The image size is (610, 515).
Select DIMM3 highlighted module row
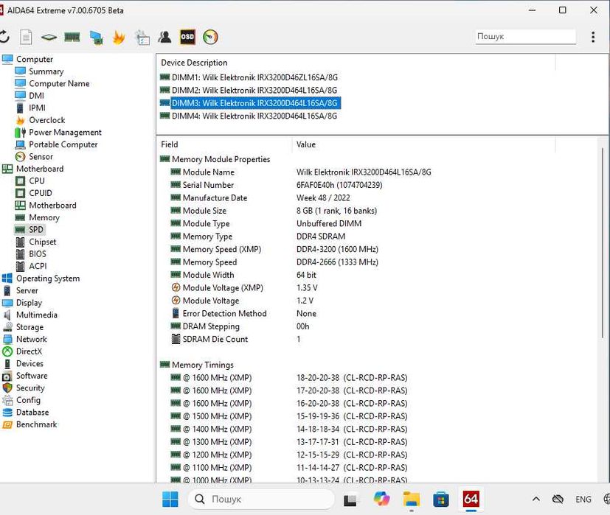click(255, 103)
